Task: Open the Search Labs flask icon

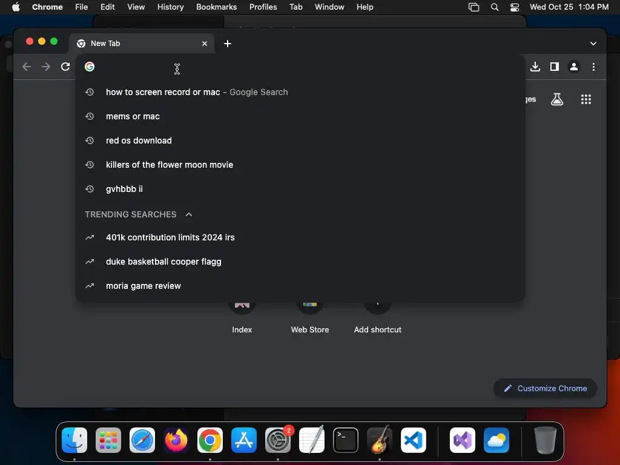Action: (557, 99)
